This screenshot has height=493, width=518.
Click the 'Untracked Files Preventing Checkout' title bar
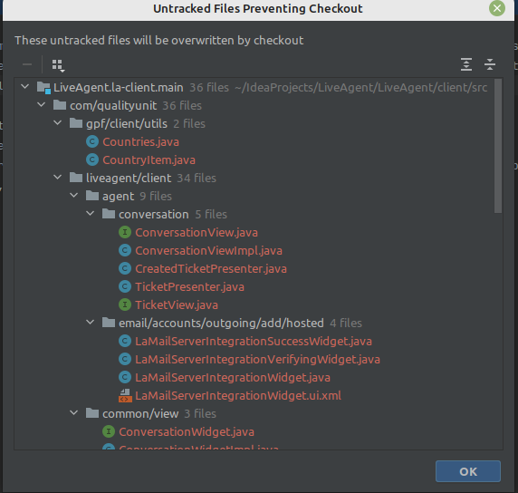258,8
